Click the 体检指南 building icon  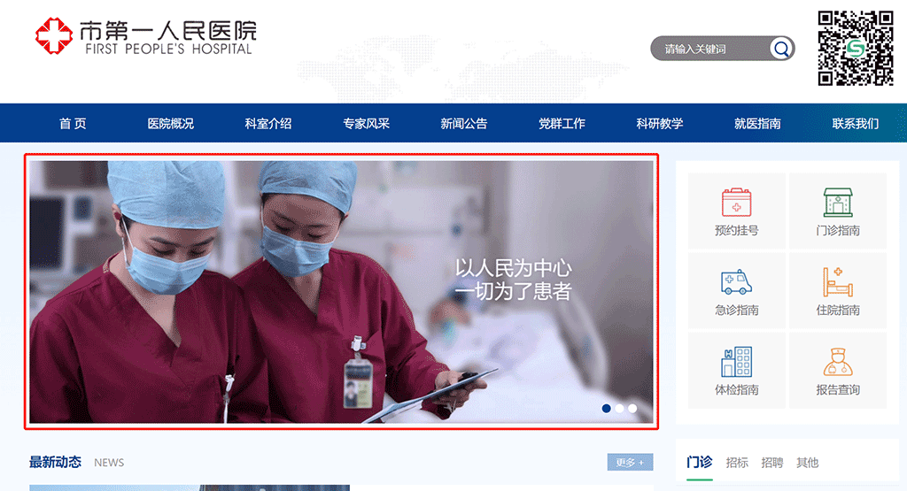point(736,362)
